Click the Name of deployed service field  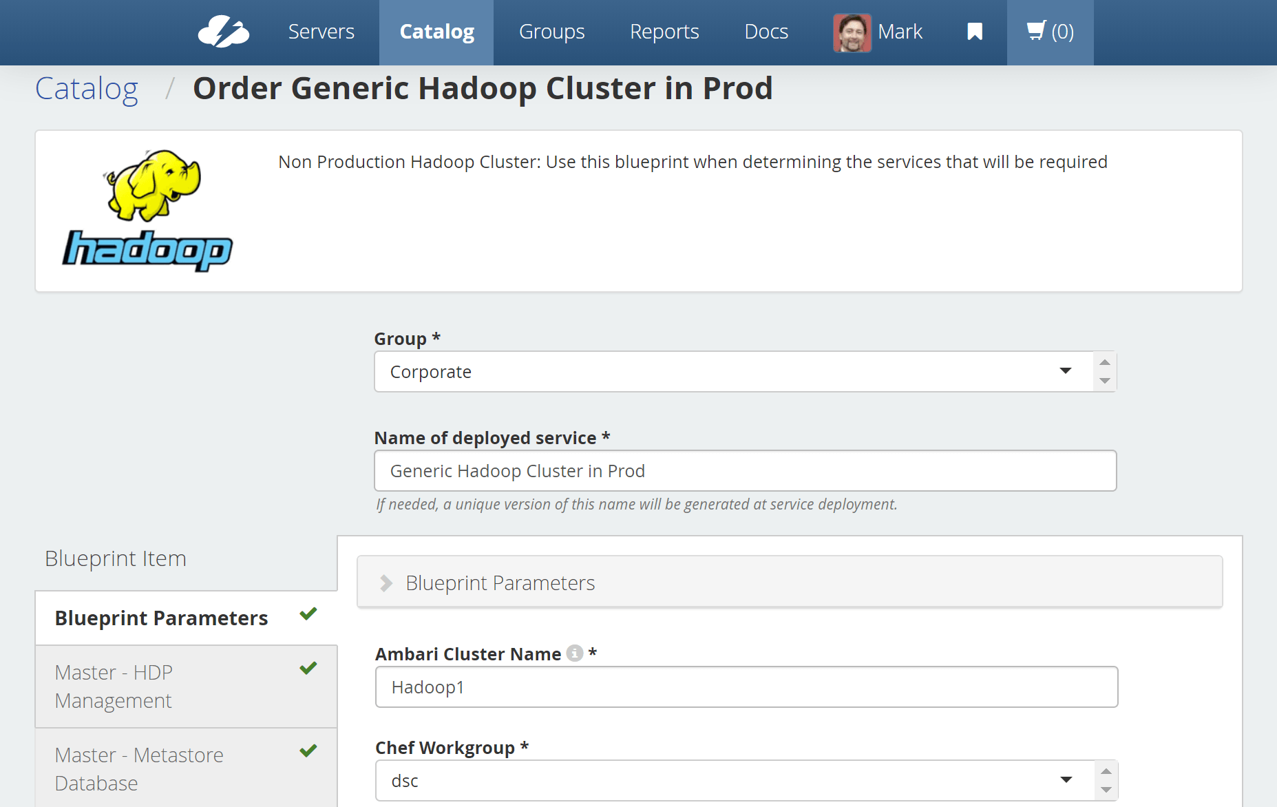click(x=745, y=471)
